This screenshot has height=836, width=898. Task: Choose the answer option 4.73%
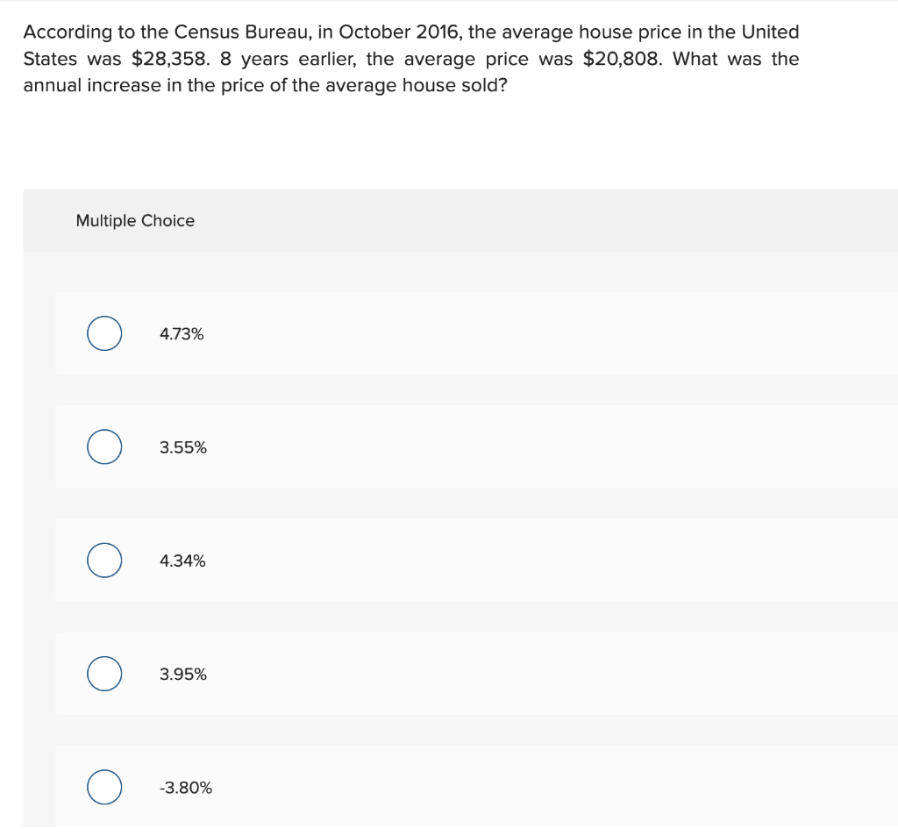(x=181, y=333)
